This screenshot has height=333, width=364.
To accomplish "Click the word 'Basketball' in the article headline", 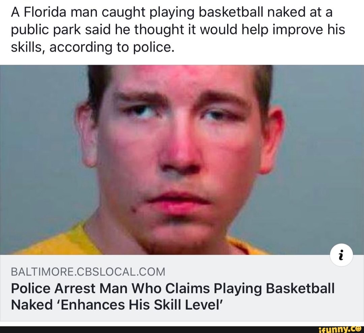I will [x=300, y=288].
